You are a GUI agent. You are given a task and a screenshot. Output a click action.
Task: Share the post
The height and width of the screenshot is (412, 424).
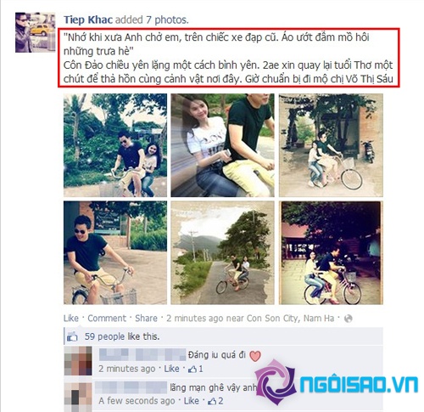point(146,319)
